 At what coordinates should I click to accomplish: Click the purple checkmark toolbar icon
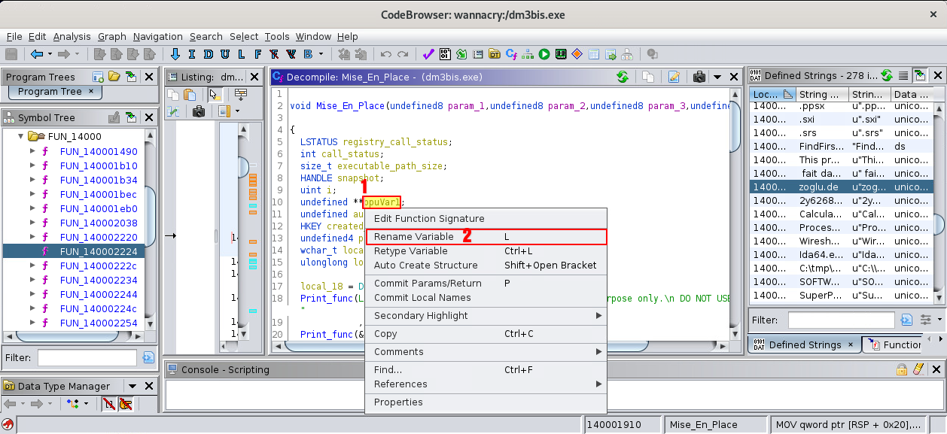pyautogui.click(x=428, y=54)
